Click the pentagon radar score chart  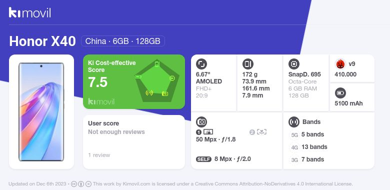click(157, 81)
